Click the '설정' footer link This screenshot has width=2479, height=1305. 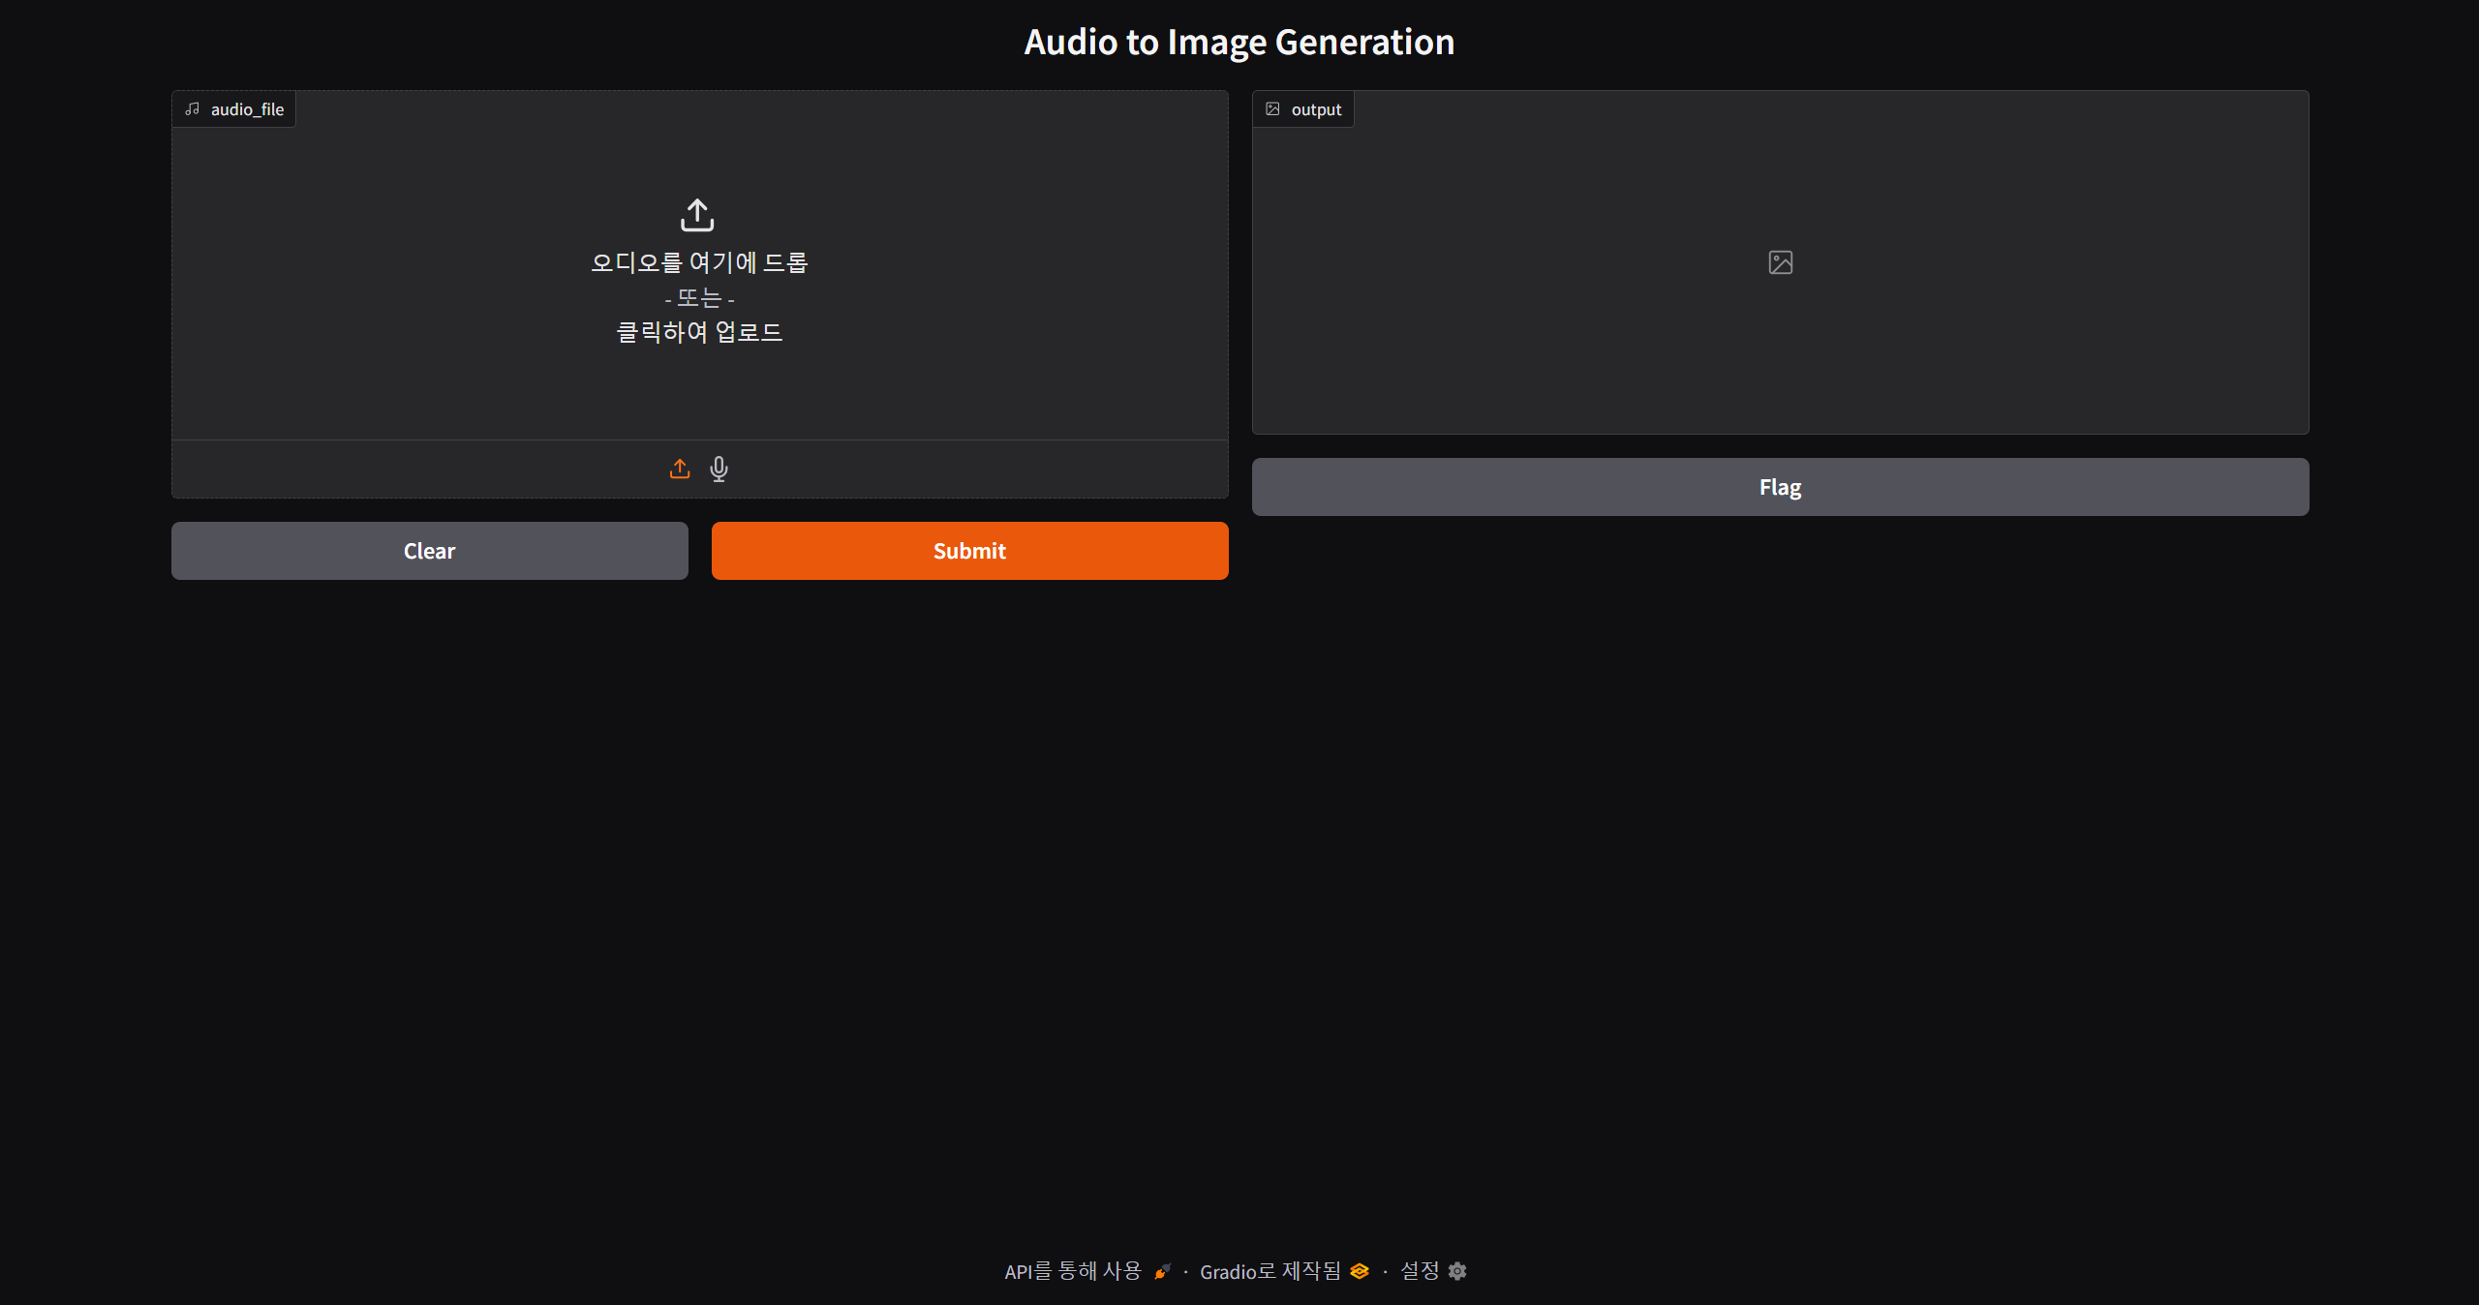1419,1271
